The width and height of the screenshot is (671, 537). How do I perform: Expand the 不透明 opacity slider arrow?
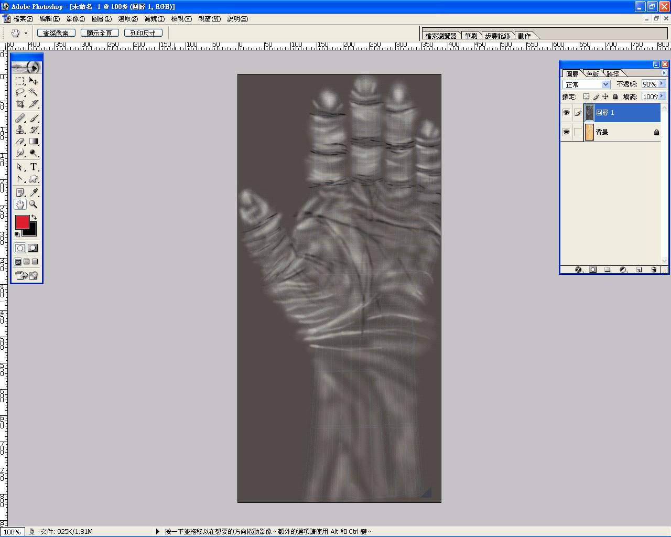click(662, 84)
